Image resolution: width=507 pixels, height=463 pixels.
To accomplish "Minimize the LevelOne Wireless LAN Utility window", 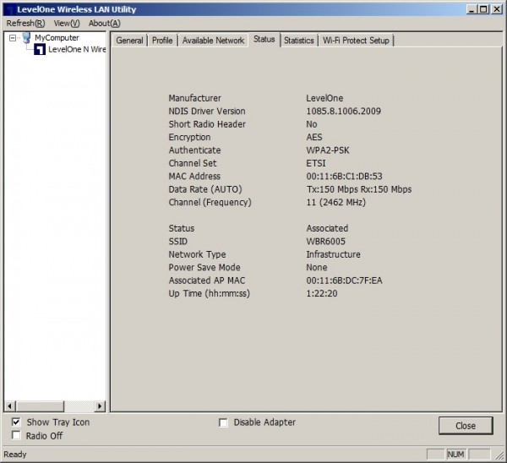I will tap(472, 9).
